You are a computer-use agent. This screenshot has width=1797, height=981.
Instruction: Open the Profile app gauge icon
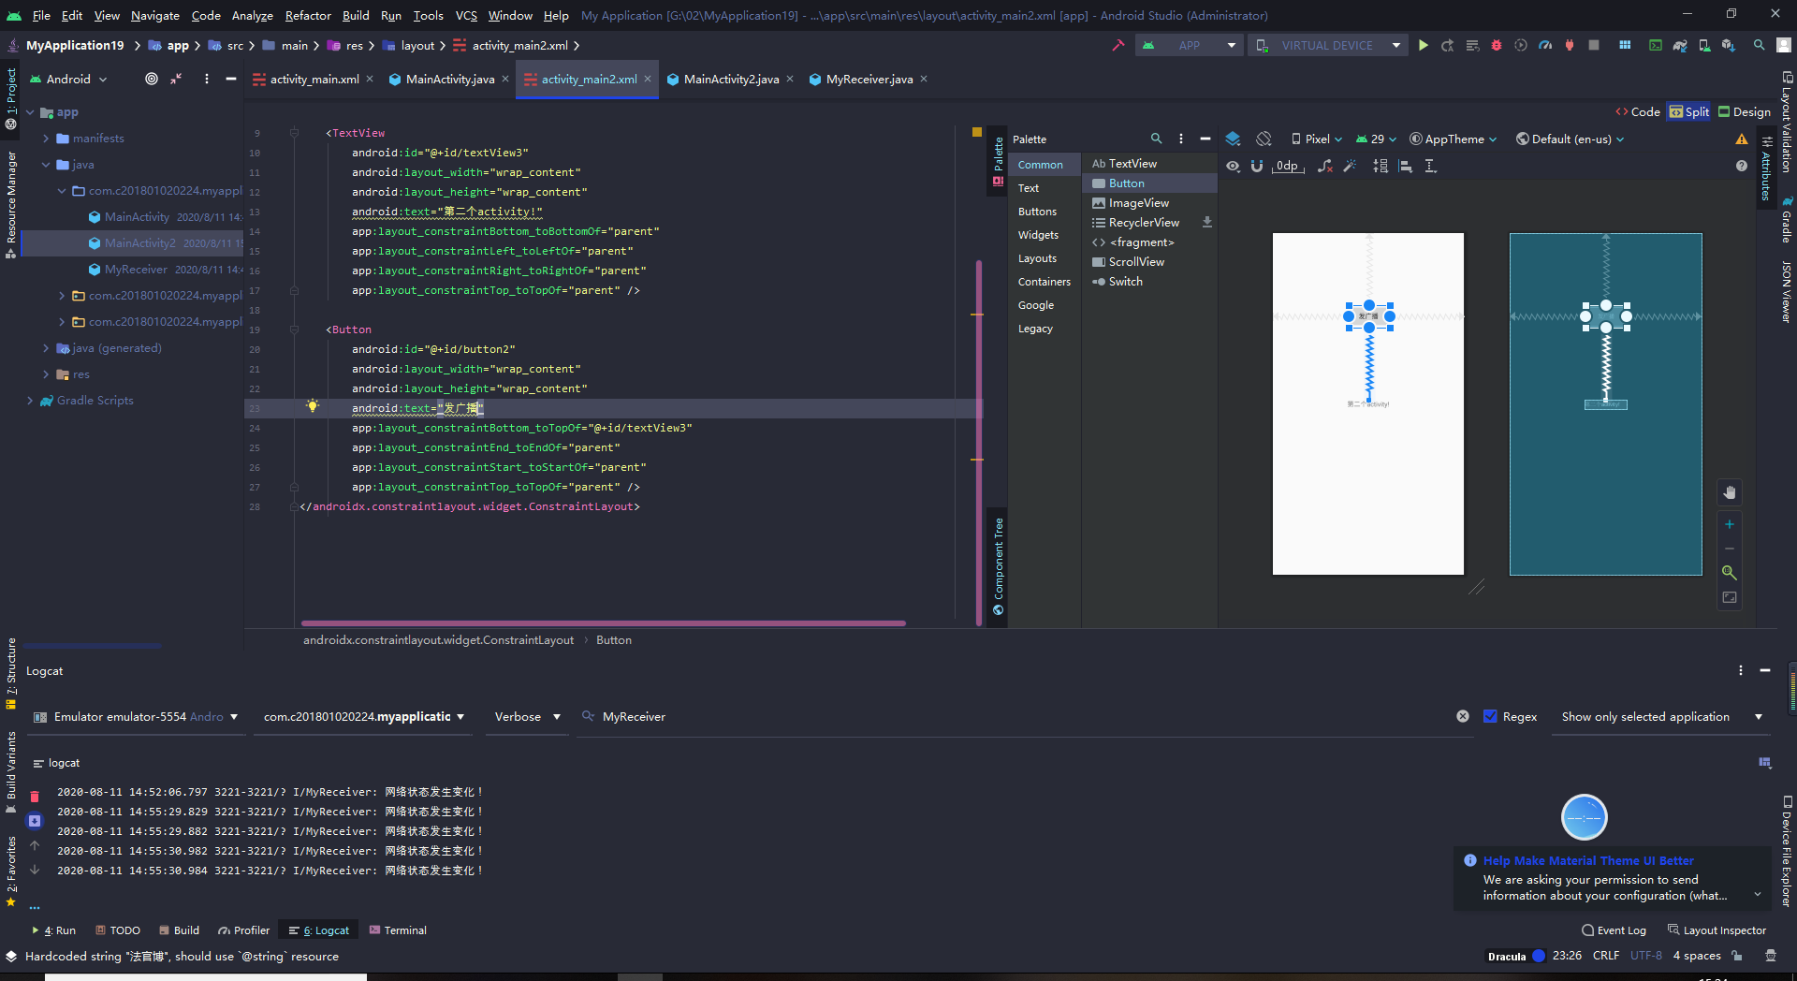pos(1545,45)
